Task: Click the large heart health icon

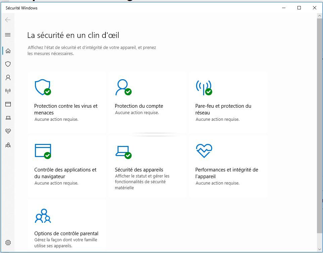Action: pyautogui.click(x=204, y=151)
